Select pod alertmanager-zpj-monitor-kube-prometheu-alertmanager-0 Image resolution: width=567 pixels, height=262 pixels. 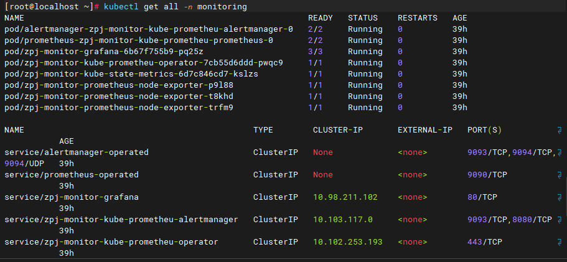[x=148, y=29]
